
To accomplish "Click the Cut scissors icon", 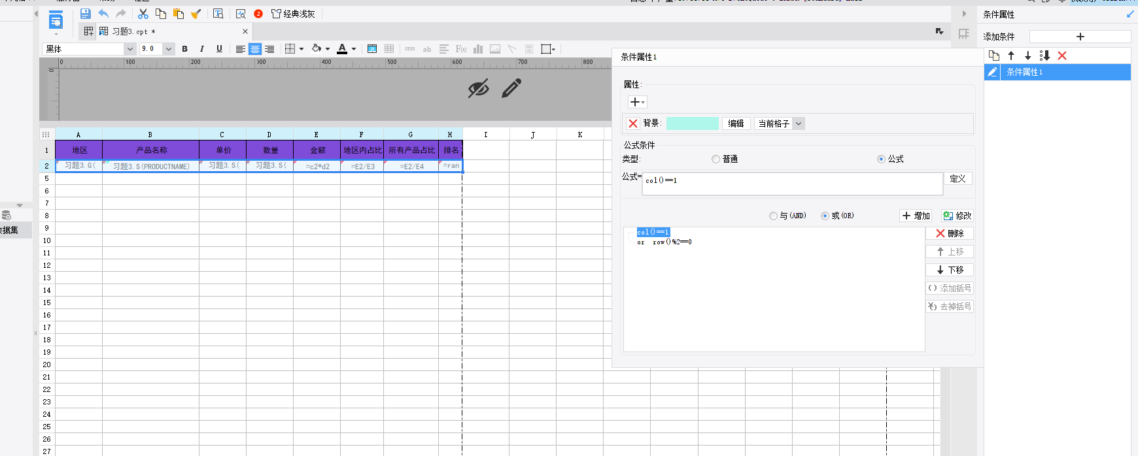I will click(x=143, y=14).
